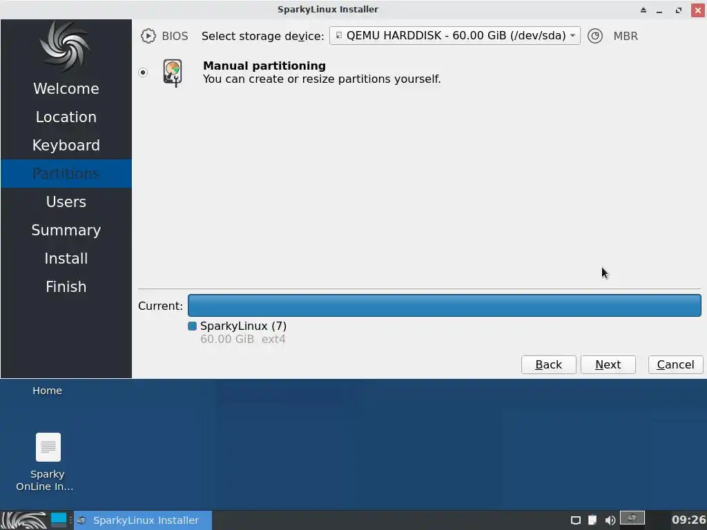Click the volume speaker tray icon
Viewport: 707px width, 530px height.
(610, 520)
